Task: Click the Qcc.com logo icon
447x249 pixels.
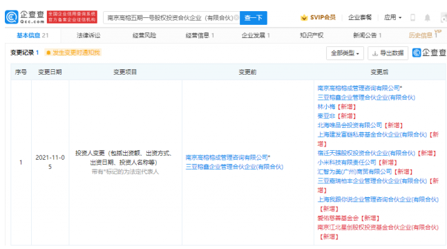Action: point(12,17)
